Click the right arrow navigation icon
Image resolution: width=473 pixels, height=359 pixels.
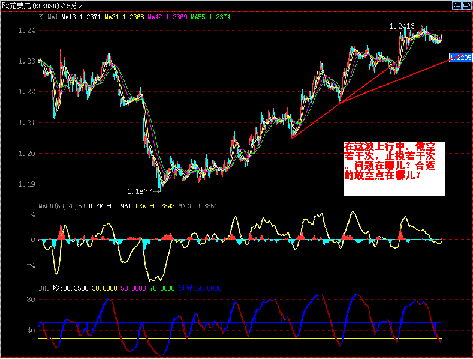pos(466,5)
